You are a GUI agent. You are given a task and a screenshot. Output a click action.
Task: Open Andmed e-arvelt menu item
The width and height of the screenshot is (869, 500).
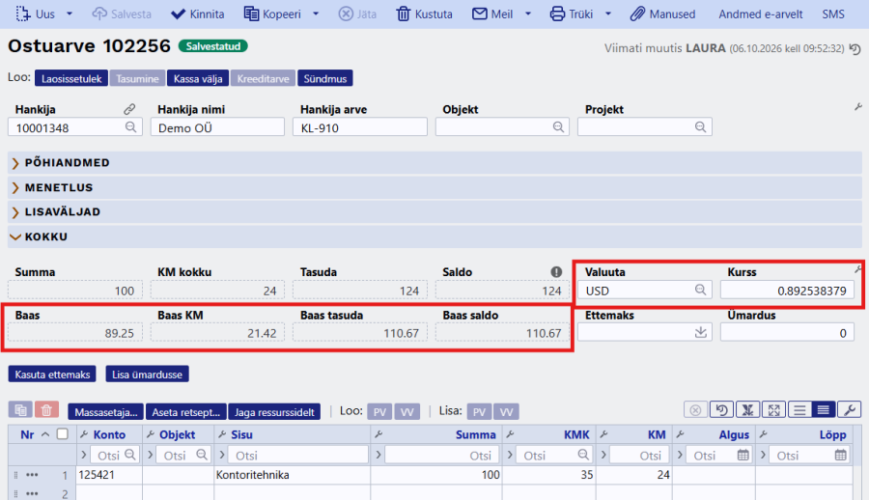[761, 14]
